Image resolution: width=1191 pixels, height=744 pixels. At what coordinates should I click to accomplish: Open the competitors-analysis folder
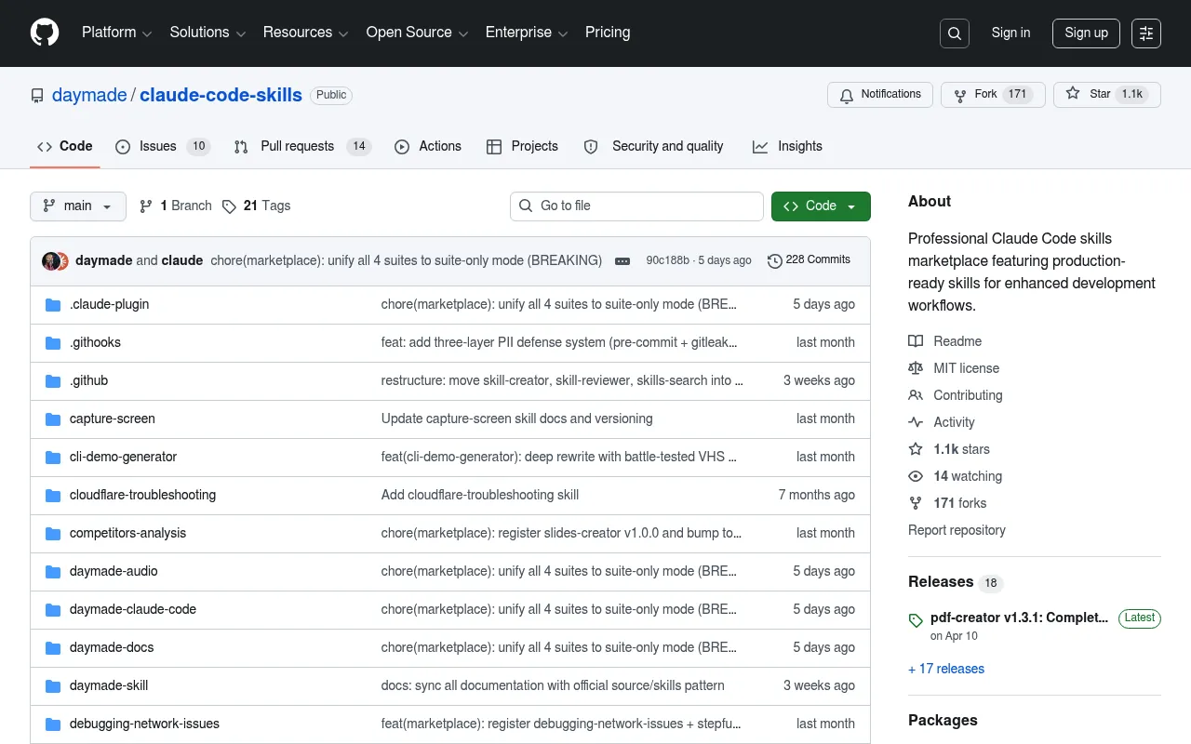[127, 534]
